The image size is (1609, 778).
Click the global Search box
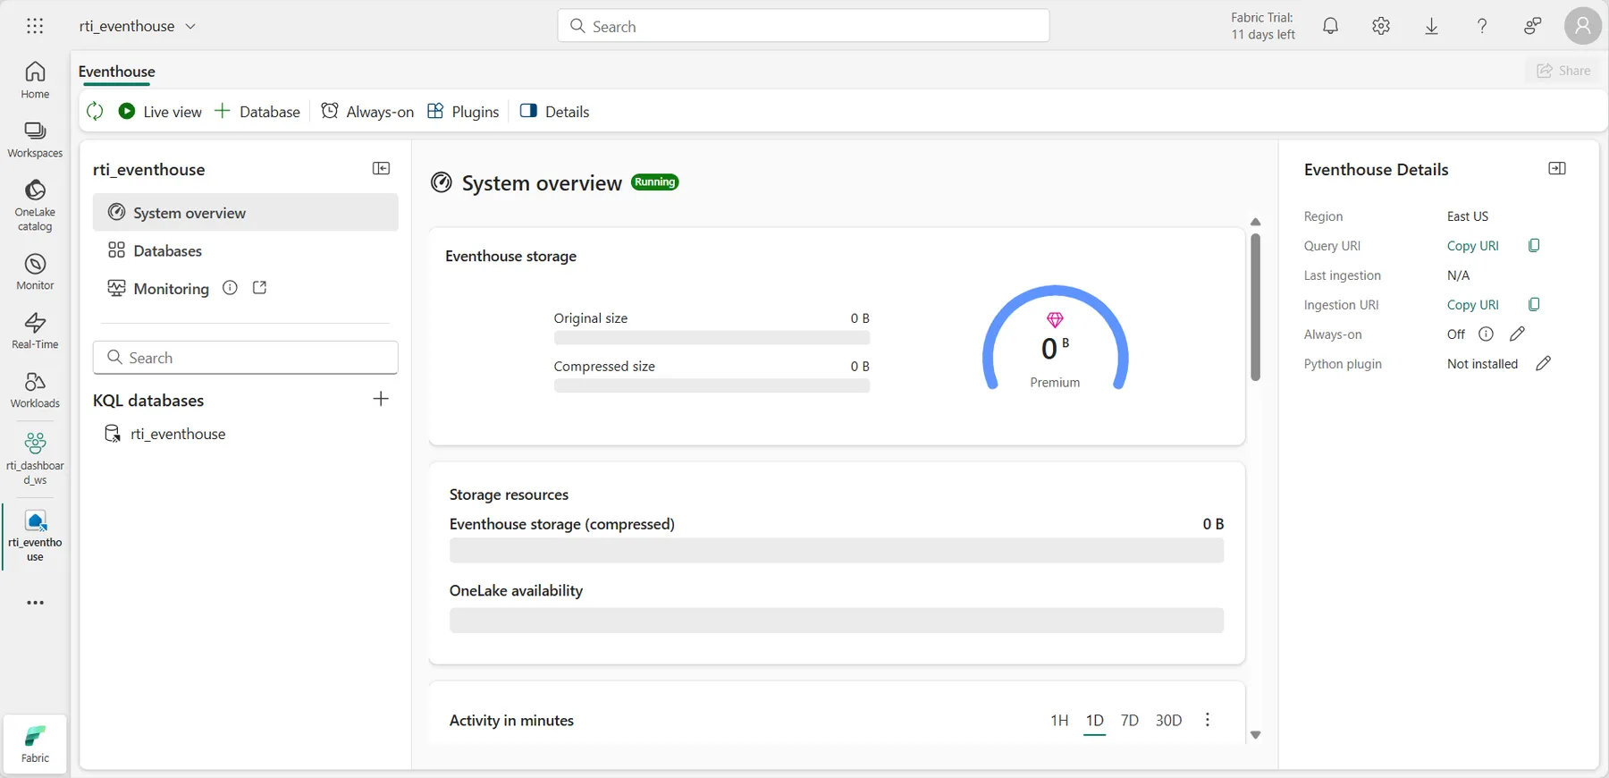coord(804,26)
